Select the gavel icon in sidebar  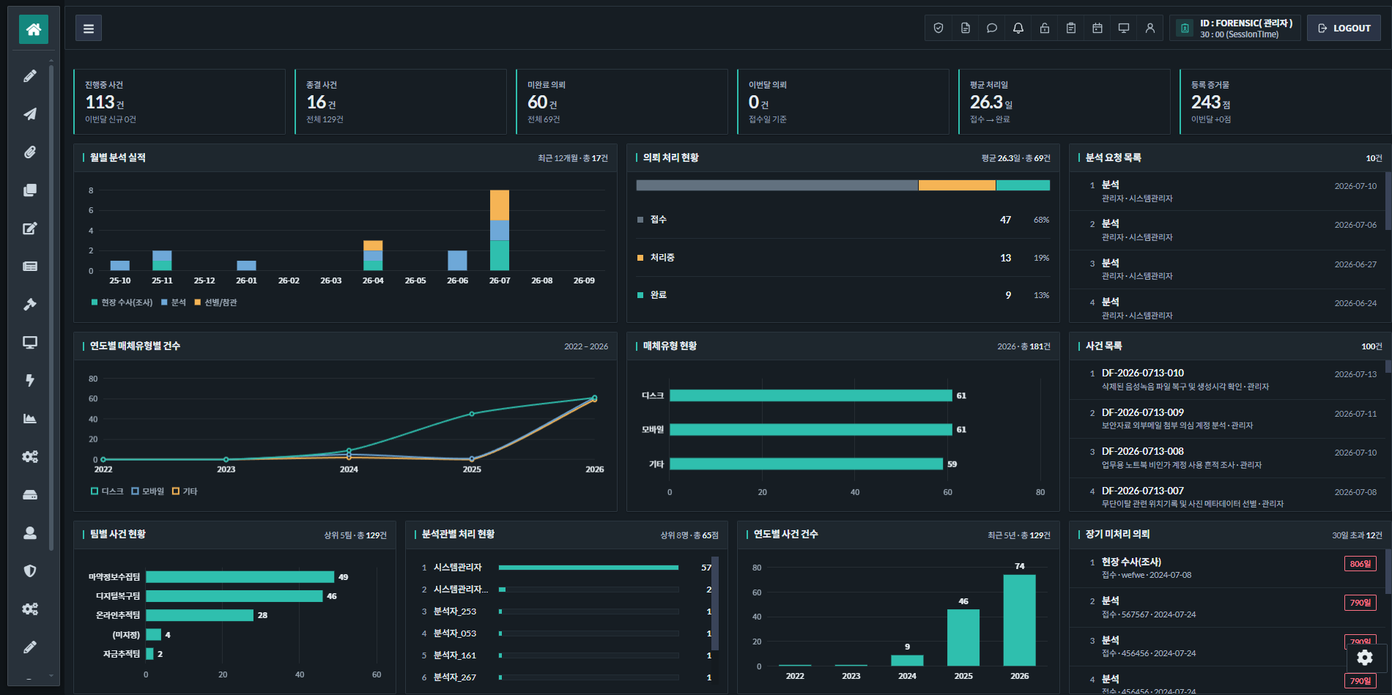[x=30, y=305]
